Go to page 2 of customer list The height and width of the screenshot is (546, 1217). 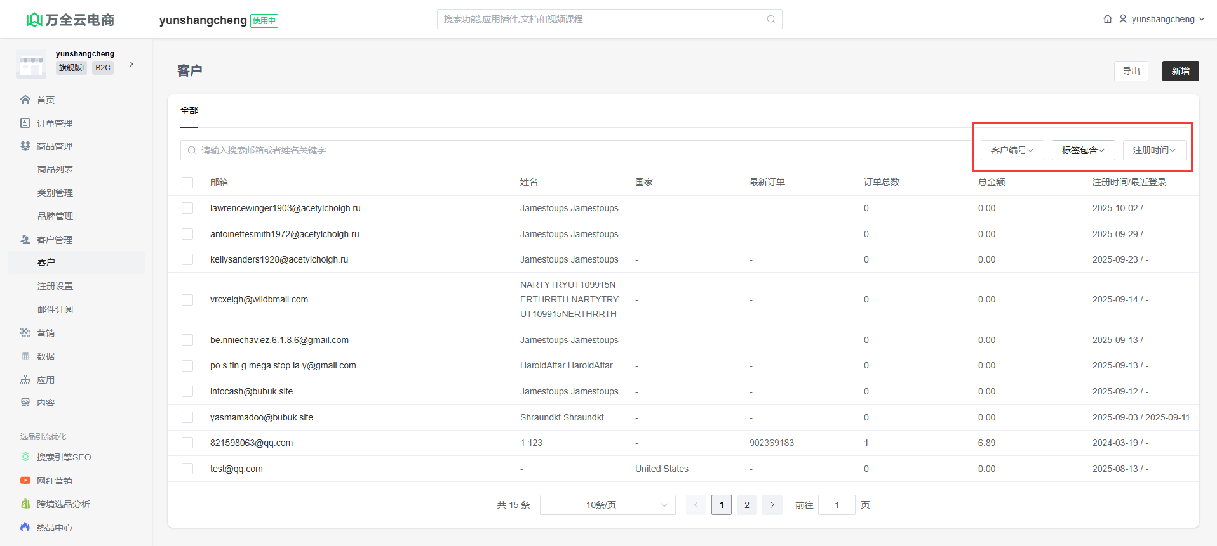point(747,505)
